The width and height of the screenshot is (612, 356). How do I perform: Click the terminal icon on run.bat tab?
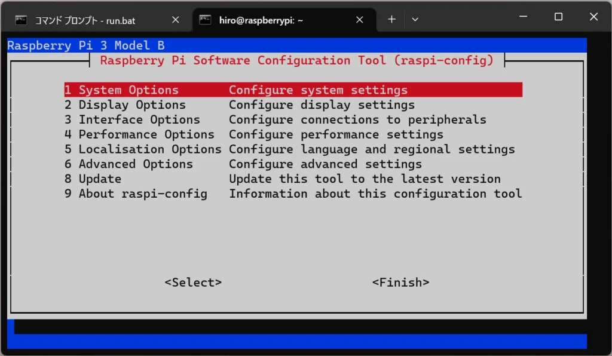[22, 20]
